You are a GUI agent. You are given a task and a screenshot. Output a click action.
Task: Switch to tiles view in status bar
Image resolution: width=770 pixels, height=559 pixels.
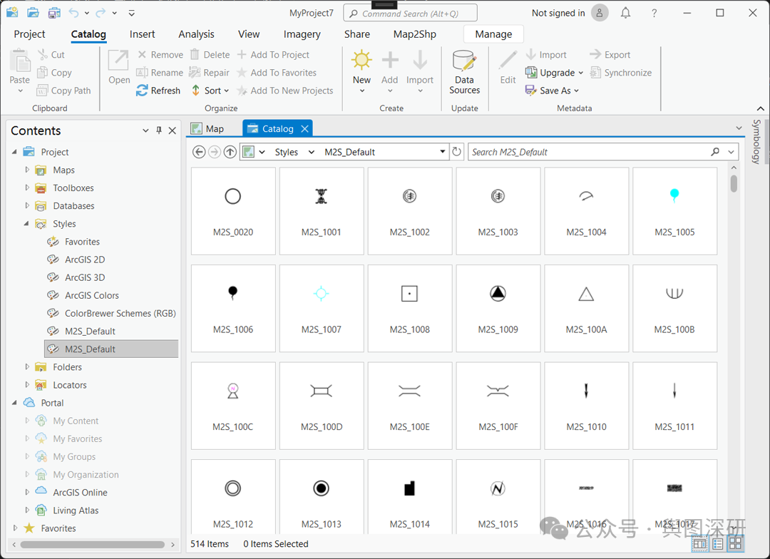[x=736, y=544]
